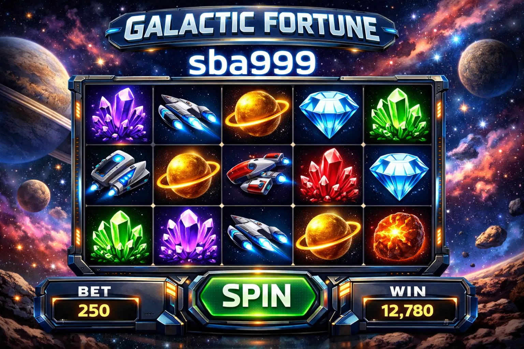Image resolution: width=524 pixels, height=349 pixels.
Task: Click the WIN display showing 12,780
Action: coord(408,310)
